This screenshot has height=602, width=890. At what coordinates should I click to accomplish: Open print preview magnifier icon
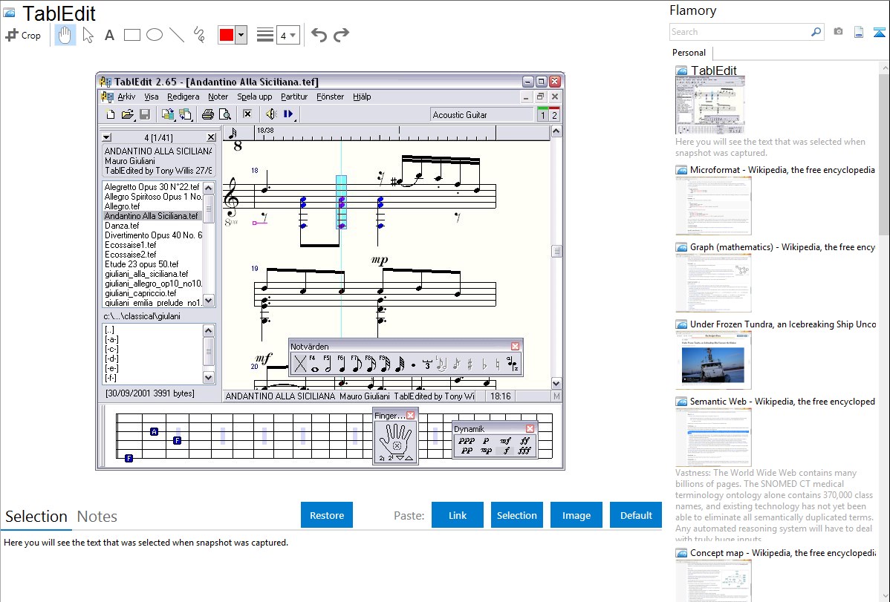click(x=225, y=114)
